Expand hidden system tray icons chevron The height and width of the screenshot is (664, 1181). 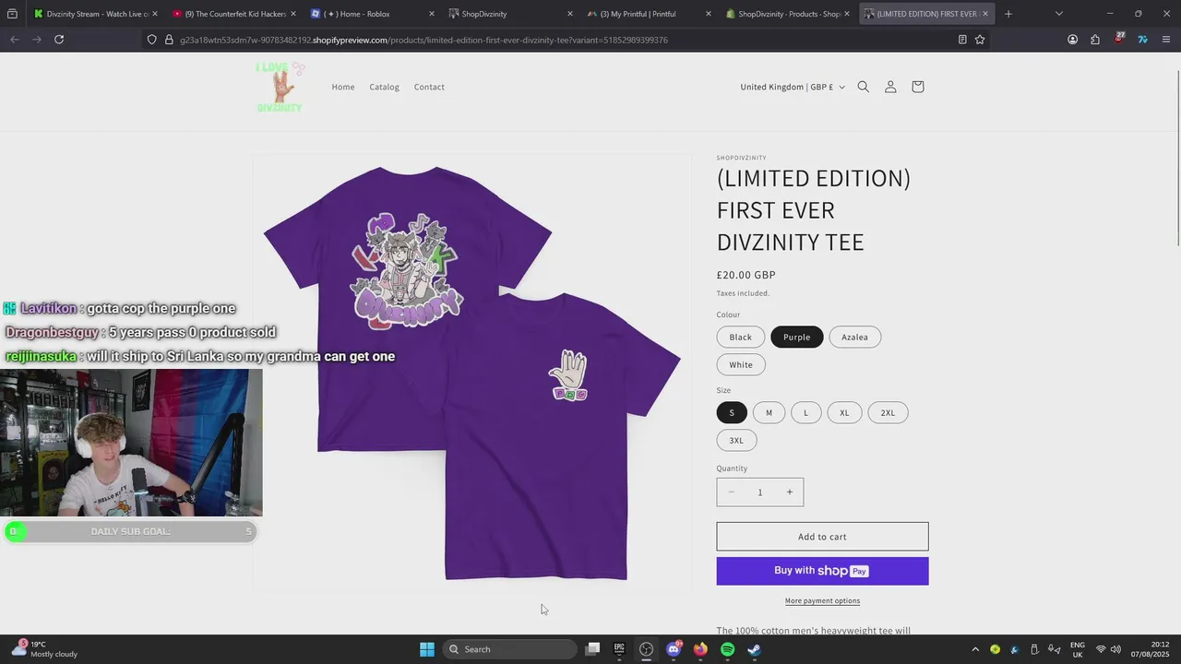(x=975, y=649)
